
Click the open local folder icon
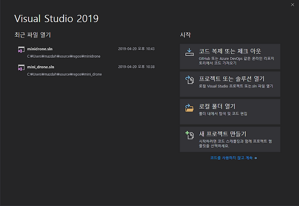[x=189, y=108]
